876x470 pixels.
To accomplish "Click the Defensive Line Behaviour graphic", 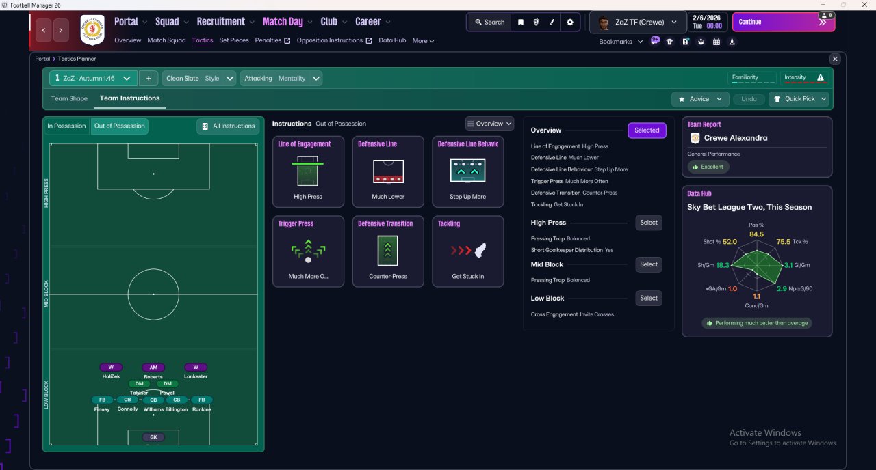I will point(468,171).
